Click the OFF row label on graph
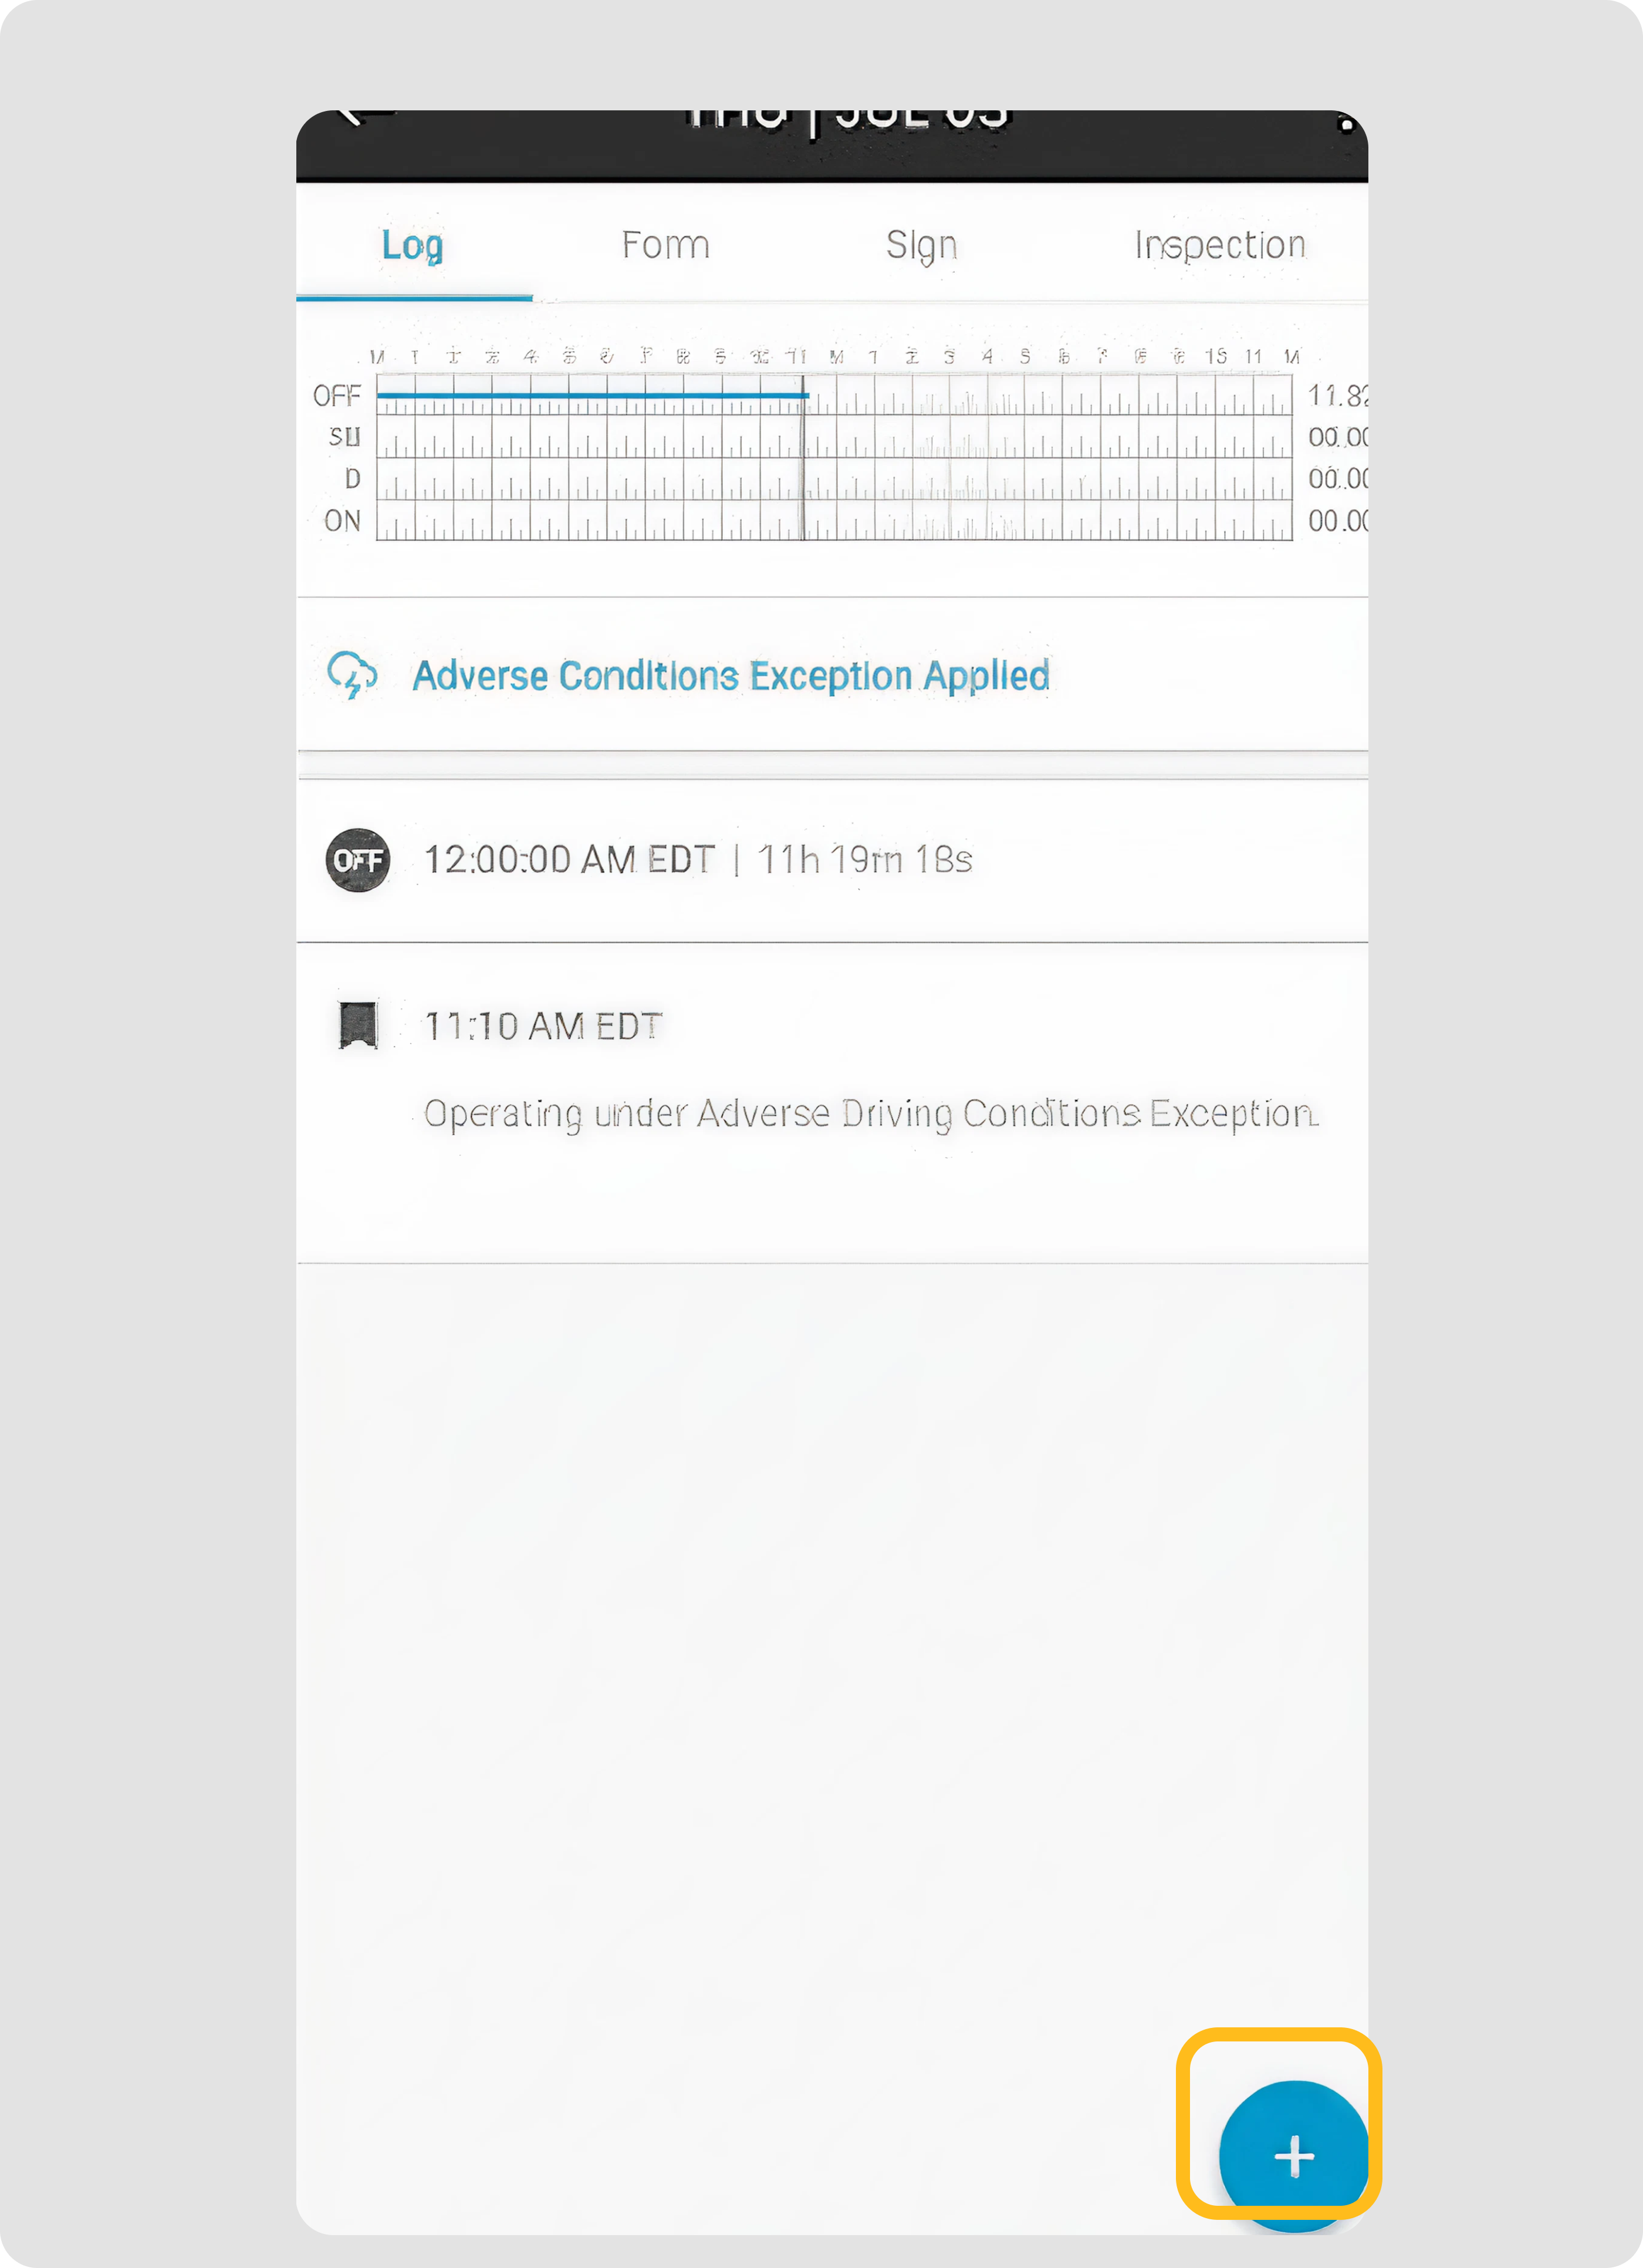Screen dimensions: 1643x2268 tap(337, 396)
